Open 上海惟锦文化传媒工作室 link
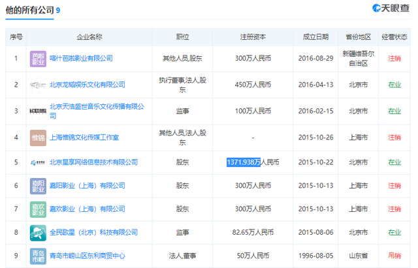The image size is (418, 268). point(84,138)
